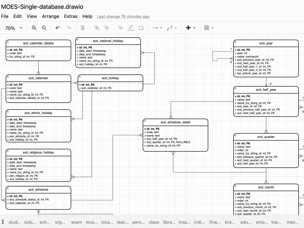Select 'scd_quarter_id: int, FK, NULLABLE' row
This screenshot has width=304, height=228.
tap(167, 142)
